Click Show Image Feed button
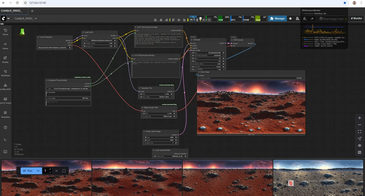The width and height of the screenshot is (365, 196). point(333,19)
